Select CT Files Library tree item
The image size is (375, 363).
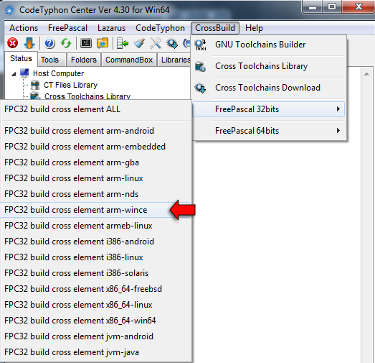click(x=70, y=85)
